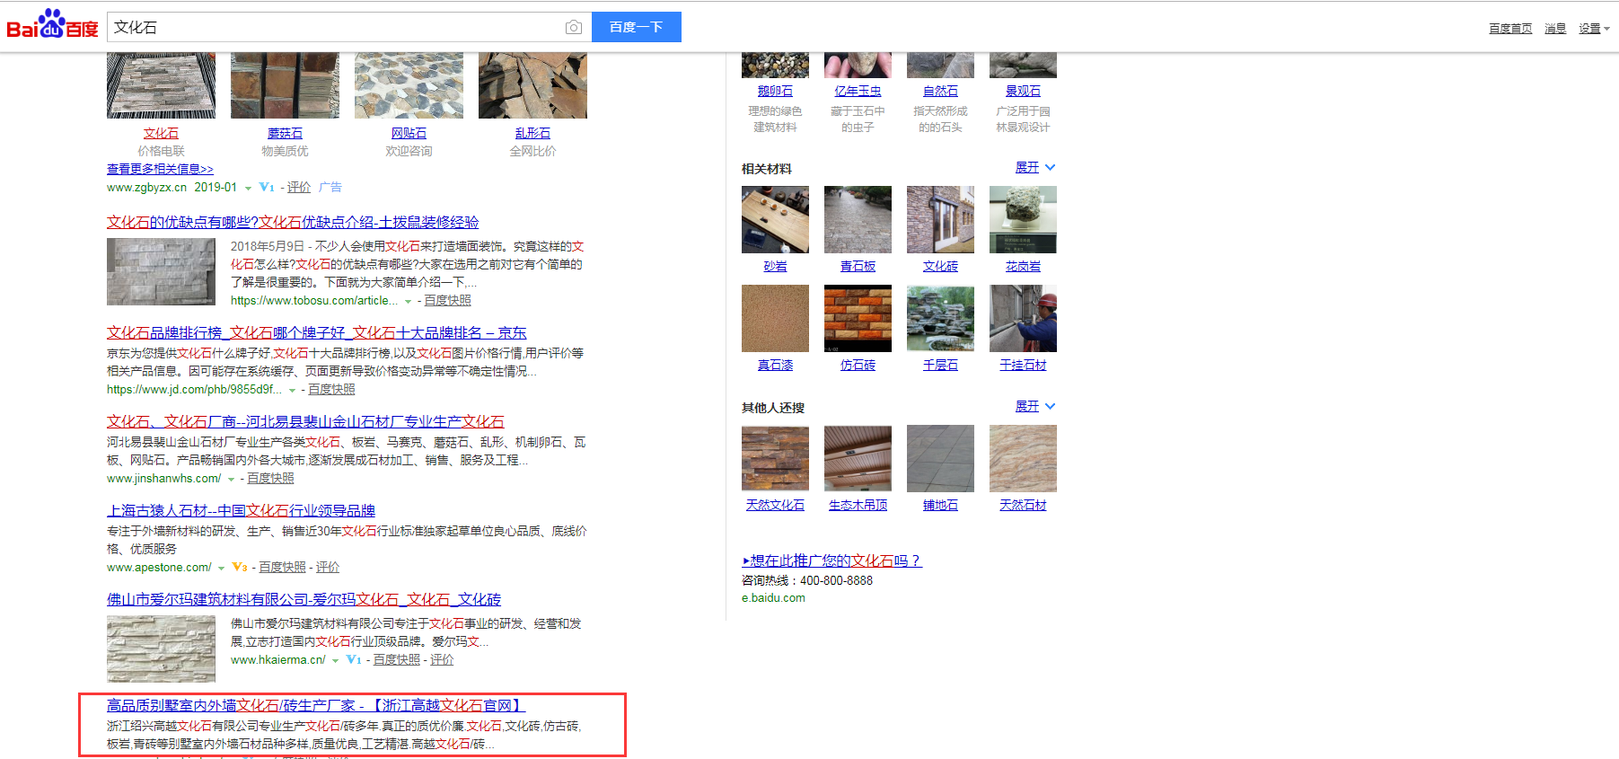Open 上海古猿人石材 search result title
This screenshot has height=759, width=1619.
[x=241, y=510]
